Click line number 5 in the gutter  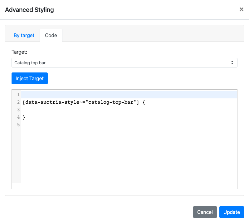(18, 125)
